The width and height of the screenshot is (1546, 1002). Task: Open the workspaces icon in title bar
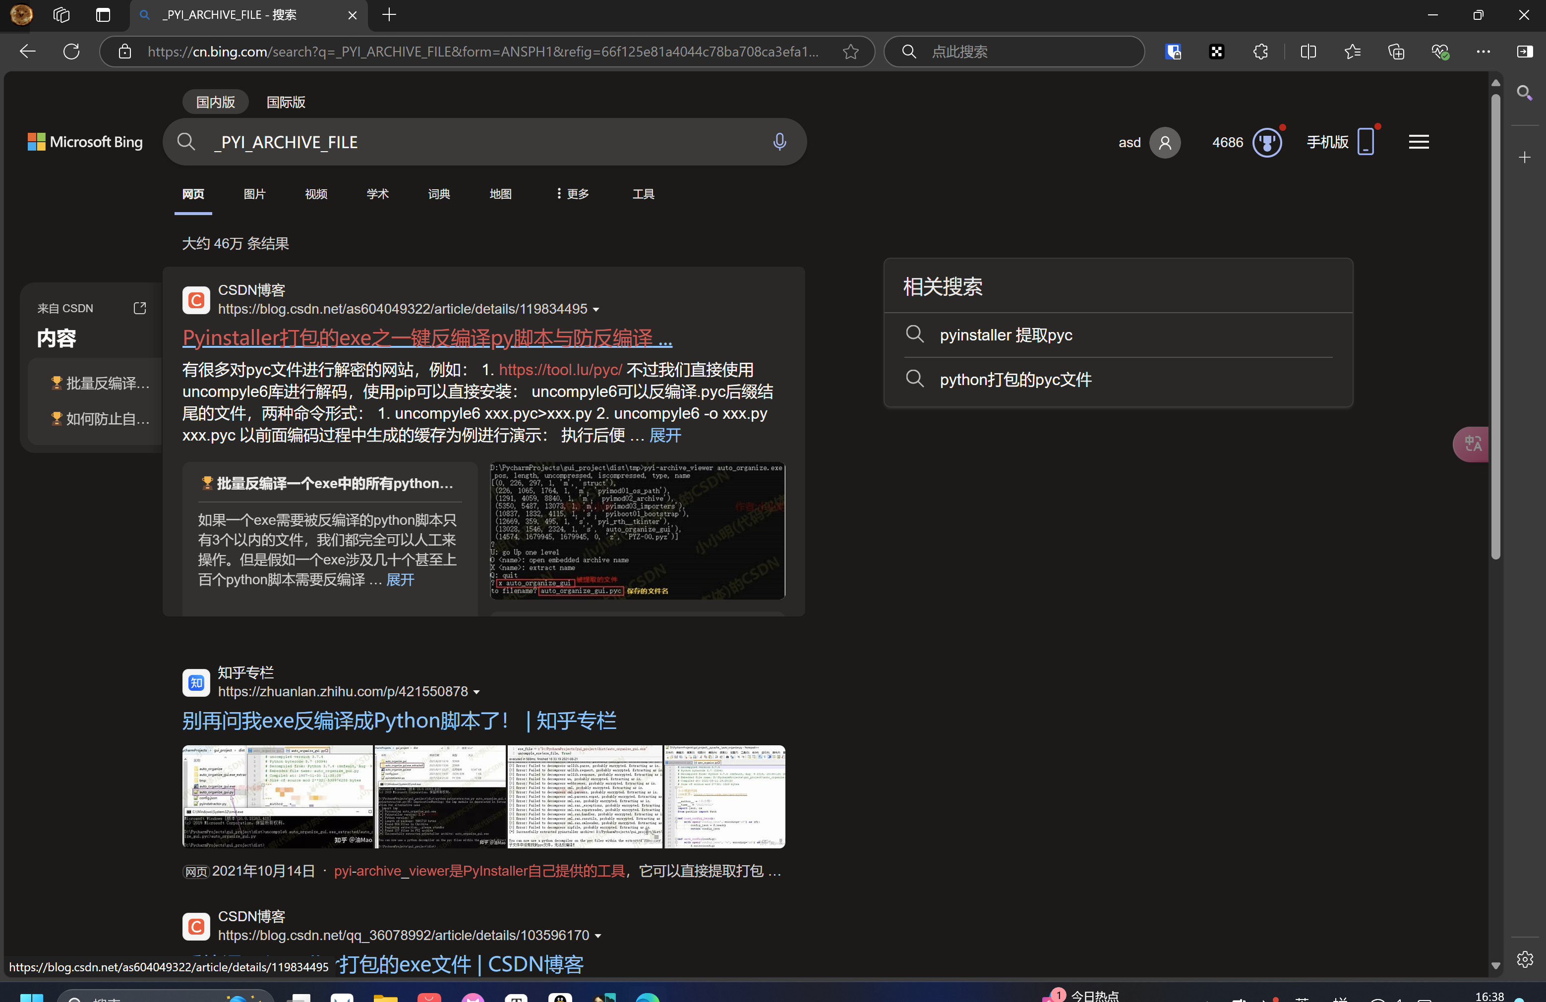click(x=61, y=14)
